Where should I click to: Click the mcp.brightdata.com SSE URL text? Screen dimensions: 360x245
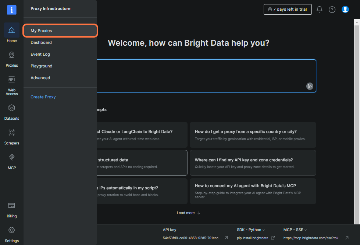[x=312, y=238]
